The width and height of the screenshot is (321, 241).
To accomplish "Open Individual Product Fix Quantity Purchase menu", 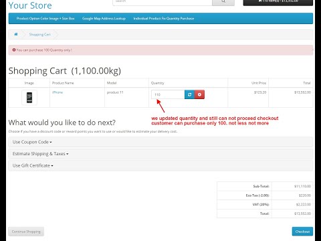I will click(164, 19).
